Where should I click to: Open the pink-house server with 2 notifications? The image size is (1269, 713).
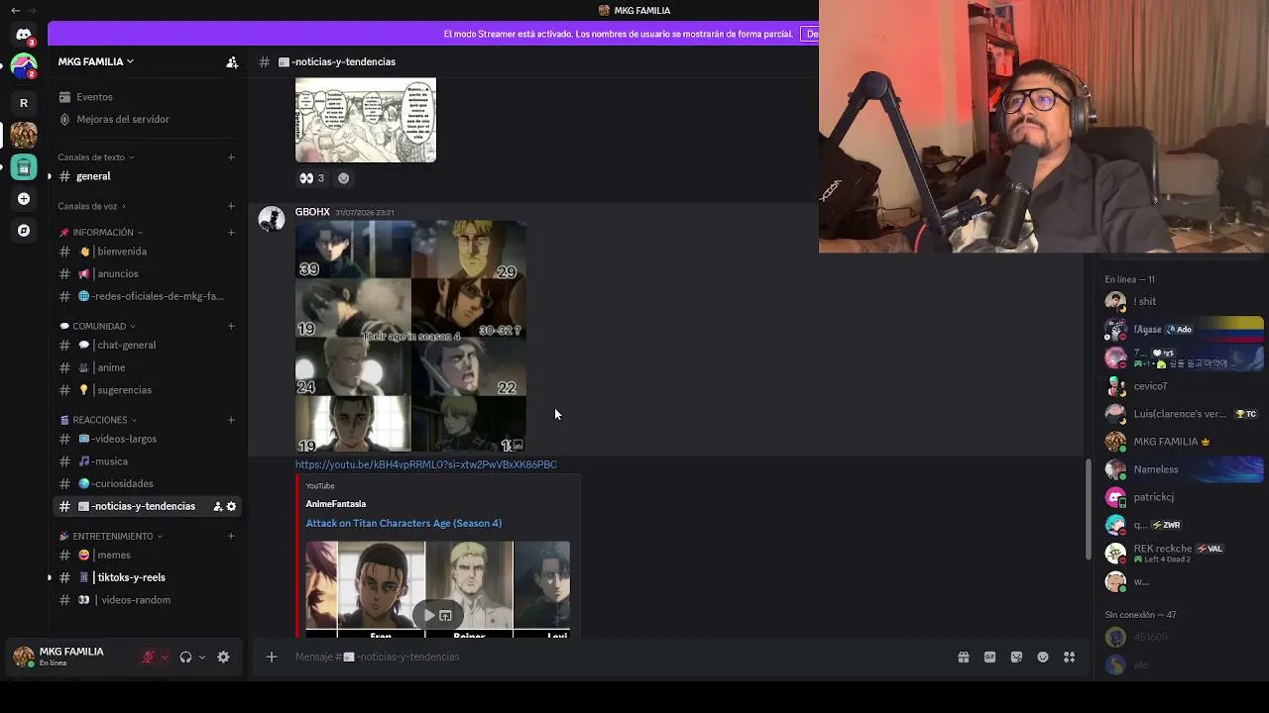(x=24, y=67)
